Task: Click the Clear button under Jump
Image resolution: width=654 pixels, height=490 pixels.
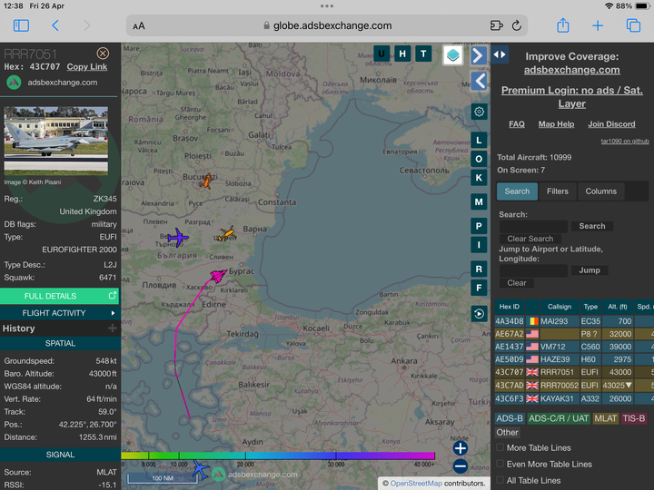Action: (x=517, y=283)
